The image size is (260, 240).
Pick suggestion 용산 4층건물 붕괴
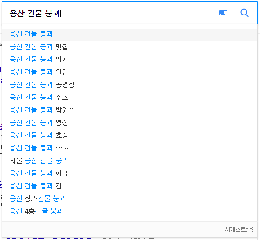(x=130, y=211)
